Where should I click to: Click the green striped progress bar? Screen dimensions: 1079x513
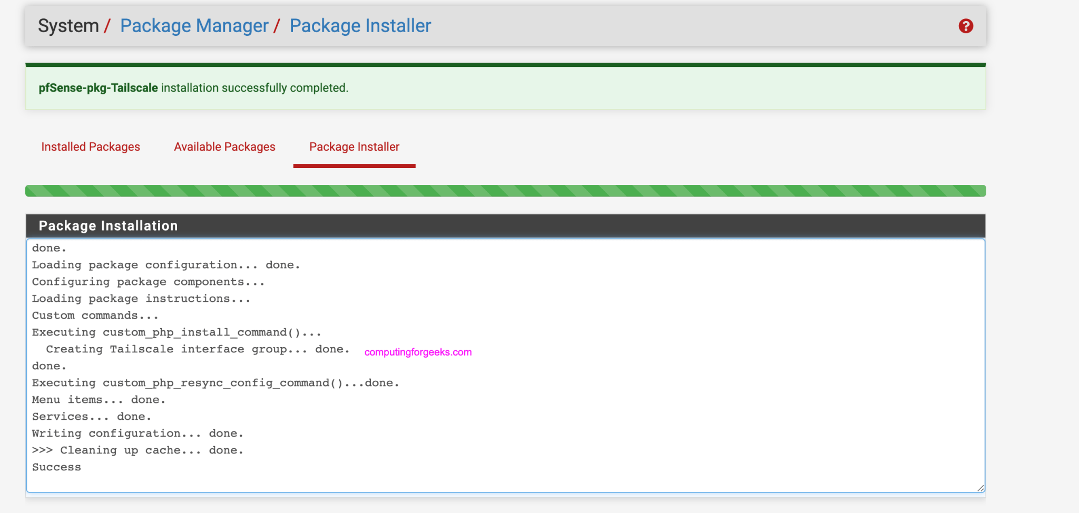(x=505, y=191)
